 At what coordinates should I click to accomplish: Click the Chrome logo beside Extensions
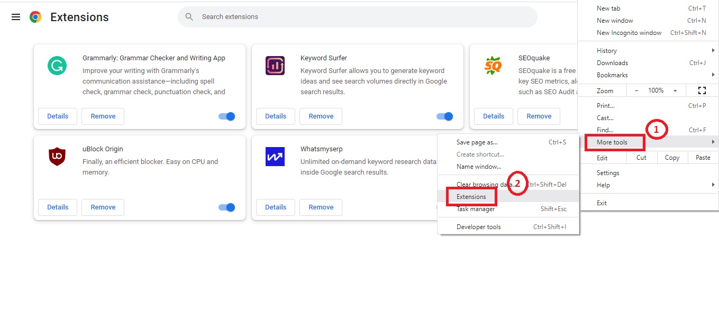pos(35,17)
